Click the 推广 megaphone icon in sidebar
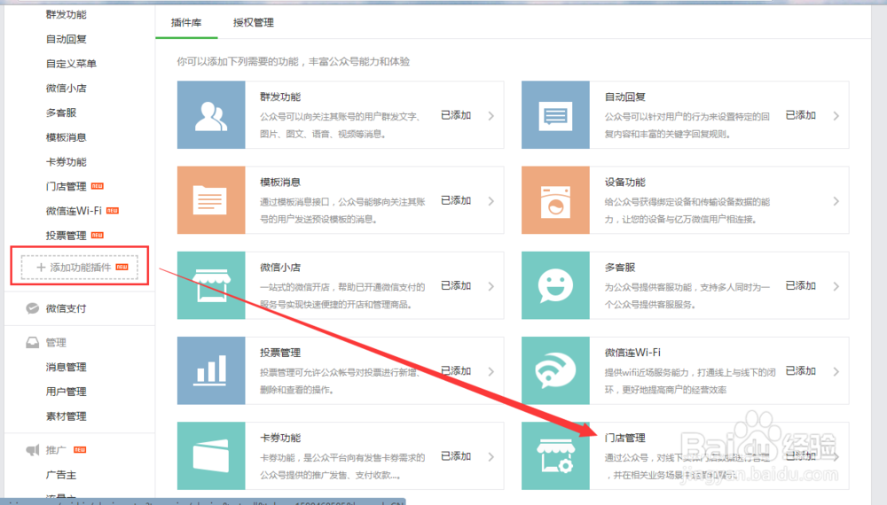This screenshot has height=505, width=887. coord(32,450)
